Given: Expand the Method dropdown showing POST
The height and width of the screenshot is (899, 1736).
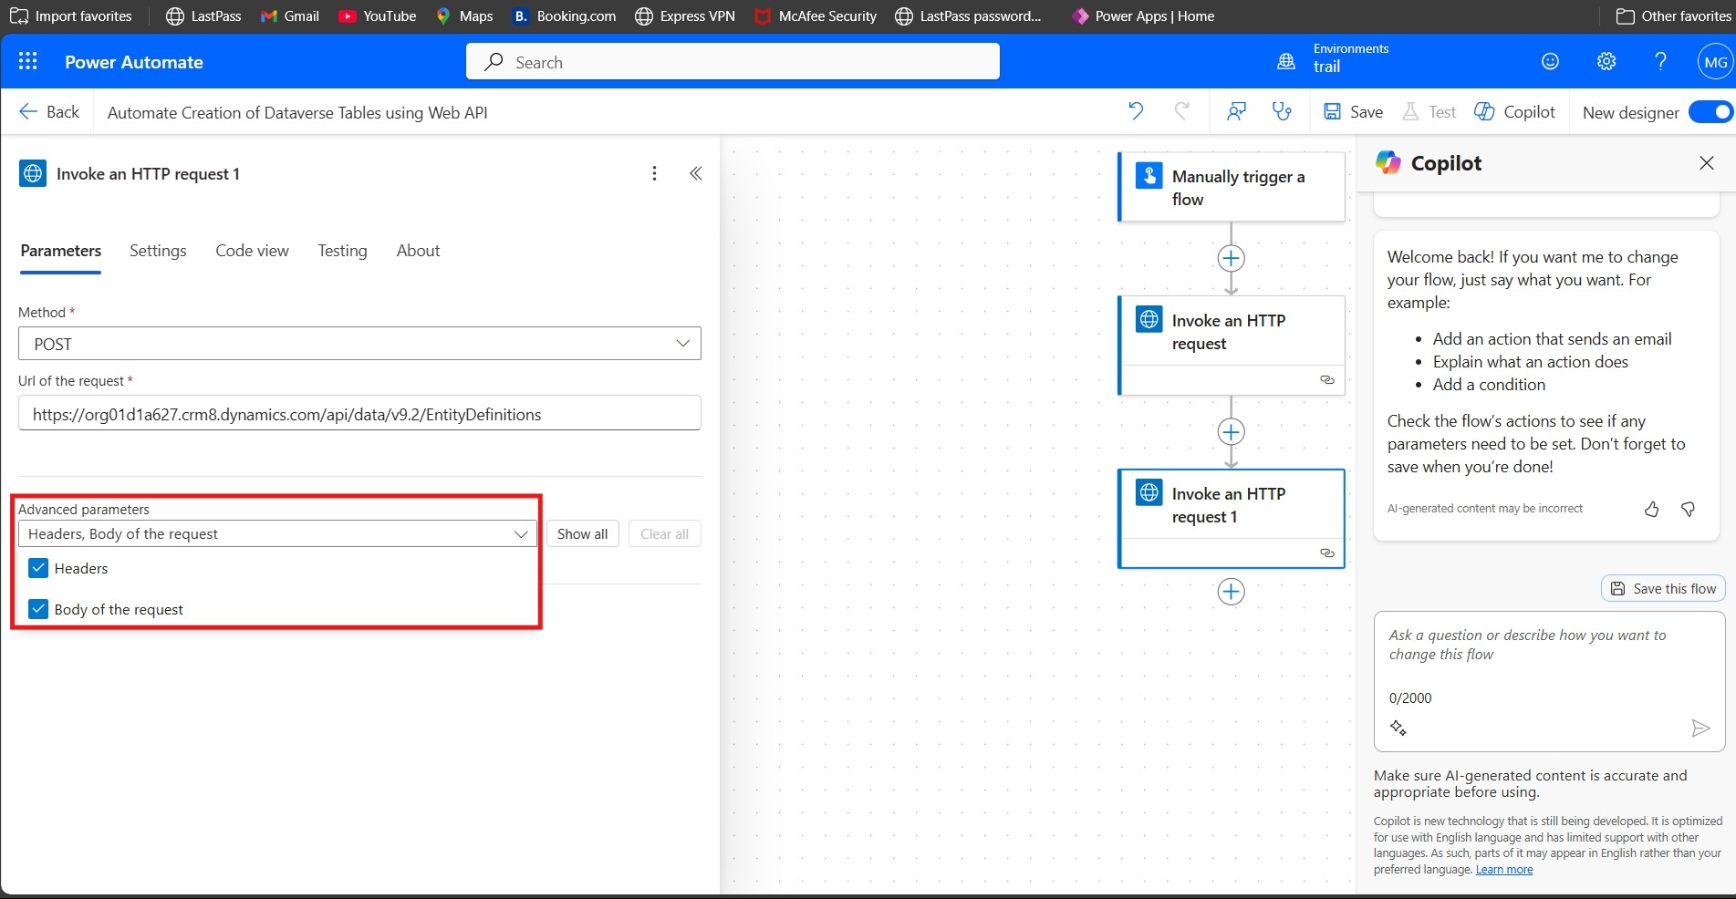Looking at the screenshot, I should pyautogui.click(x=359, y=344).
